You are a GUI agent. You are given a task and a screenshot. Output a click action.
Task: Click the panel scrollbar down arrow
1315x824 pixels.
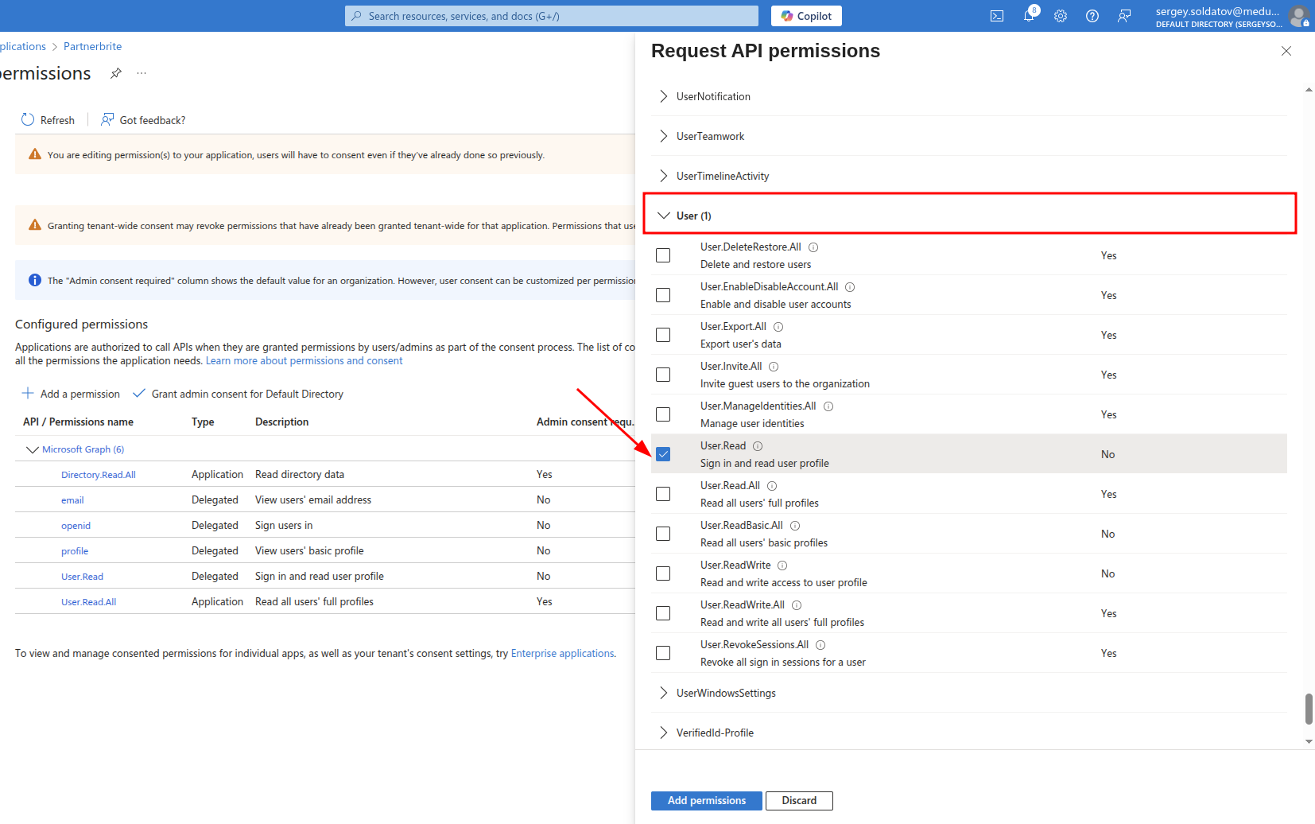coord(1309,741)
